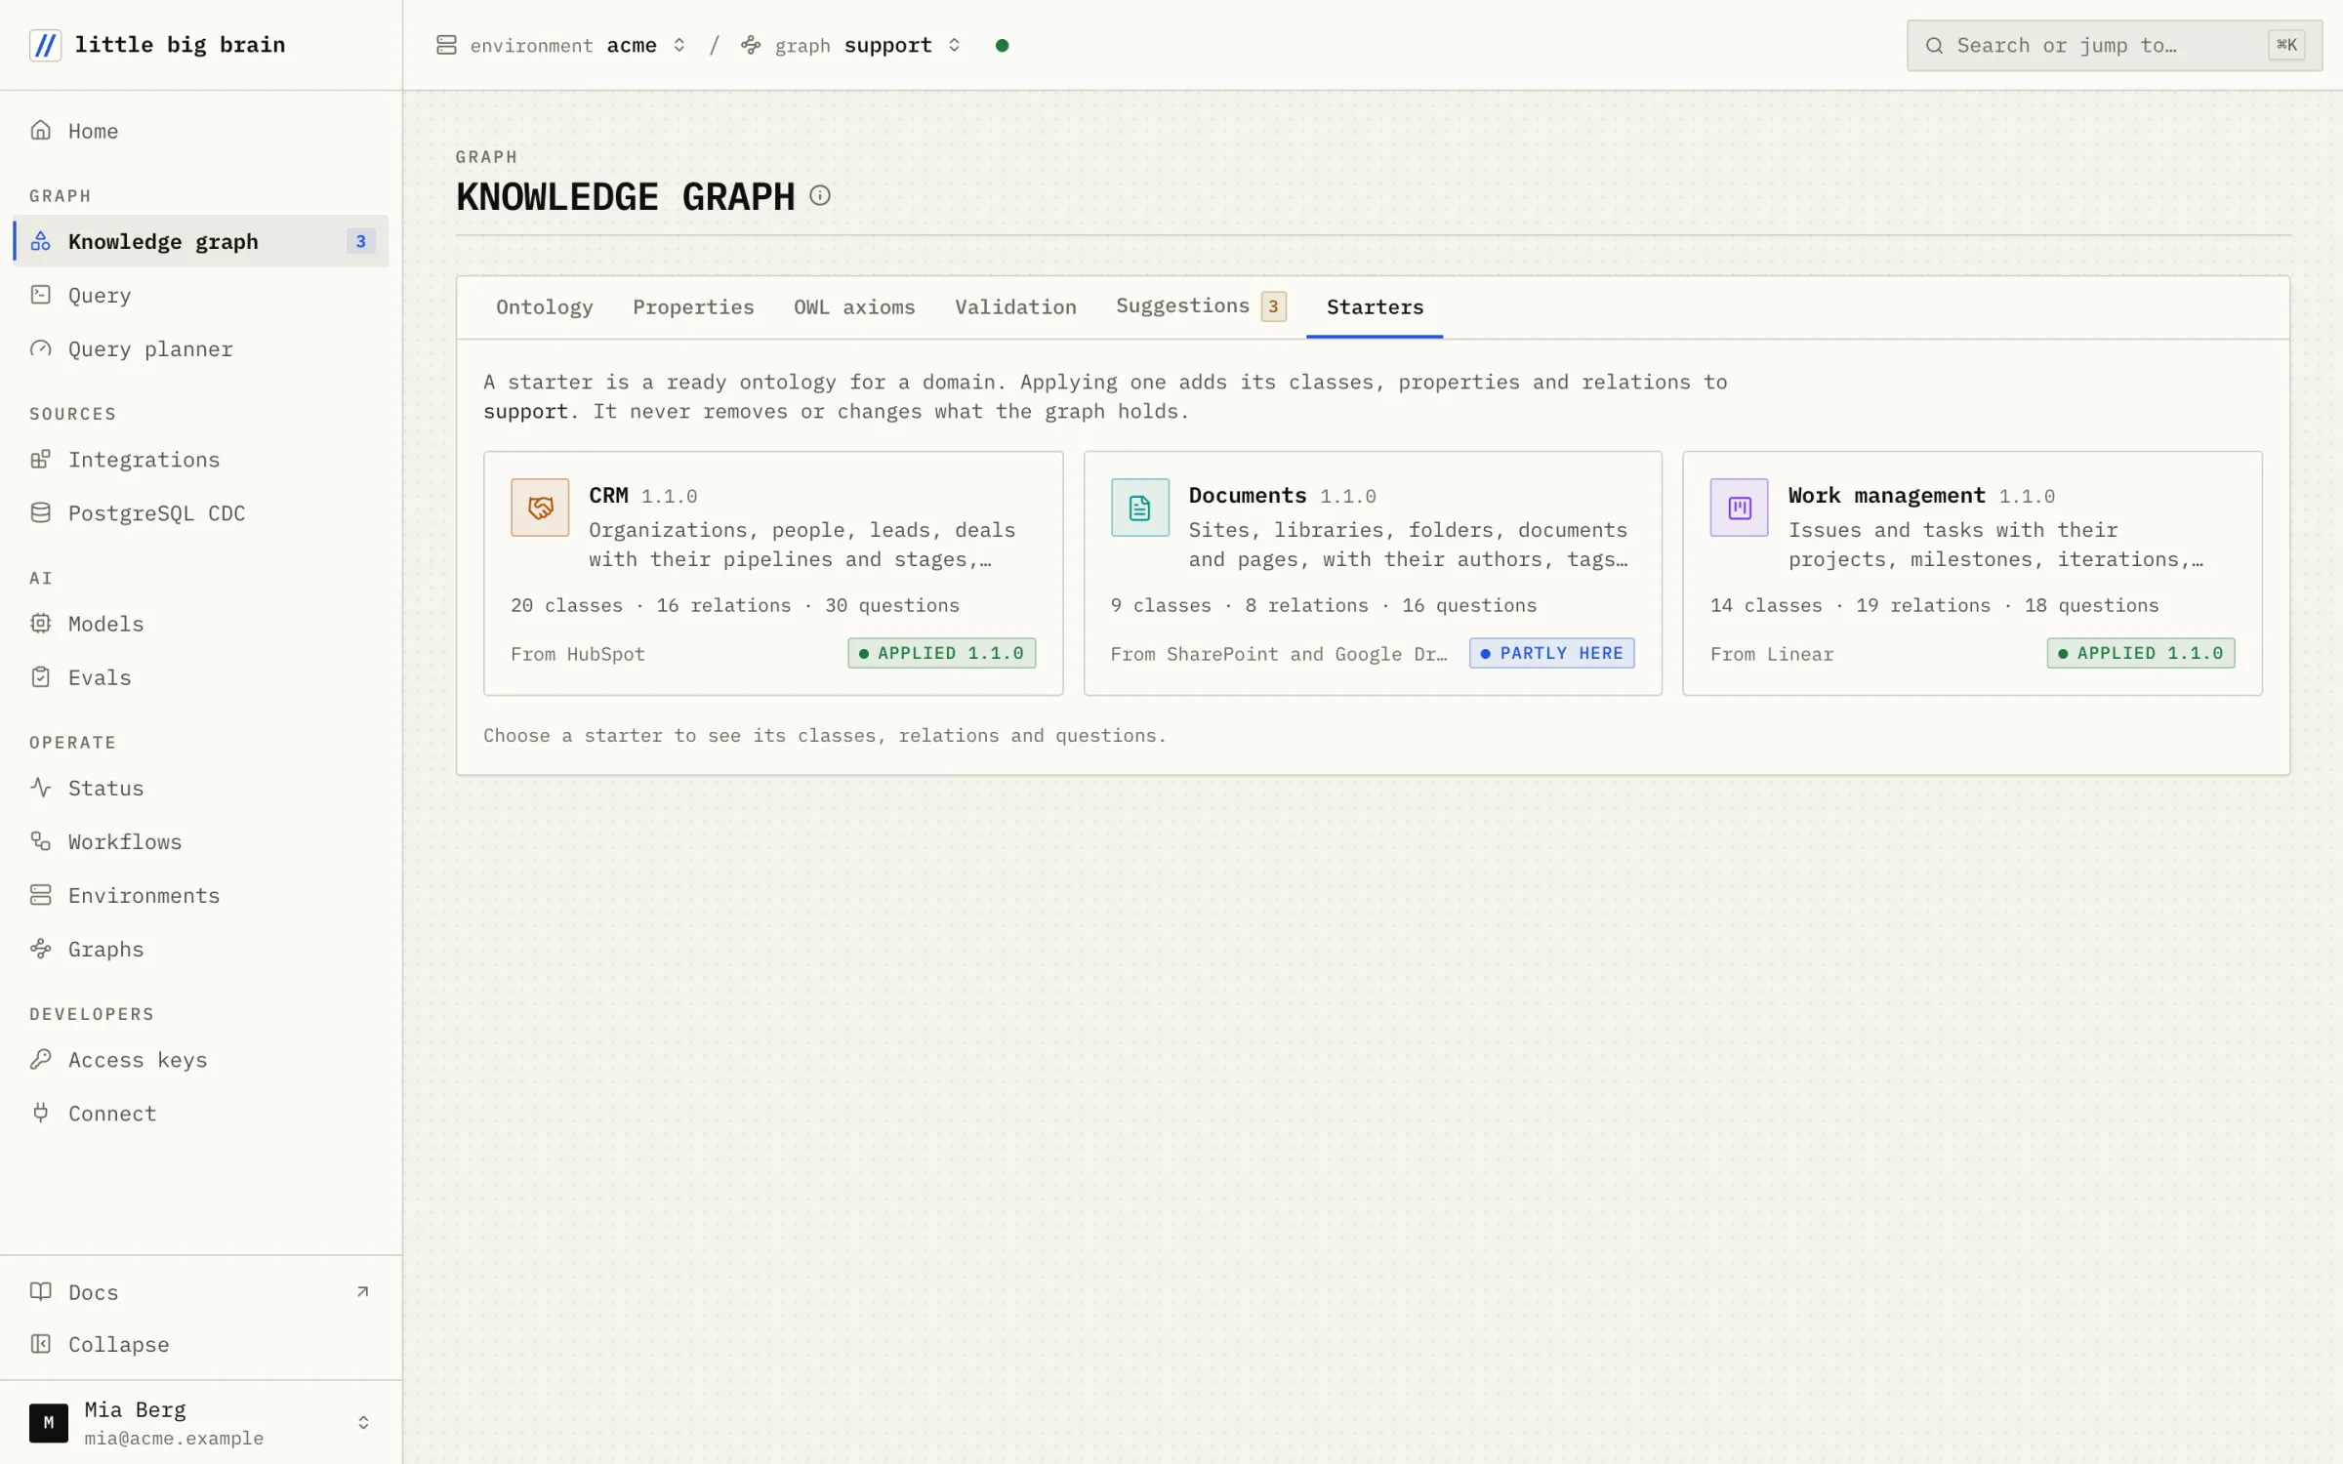This screenshot has width=2343, height=1464.
Task: Click the ⌘K shortcut hint
Action: [x=2286, y=45]
